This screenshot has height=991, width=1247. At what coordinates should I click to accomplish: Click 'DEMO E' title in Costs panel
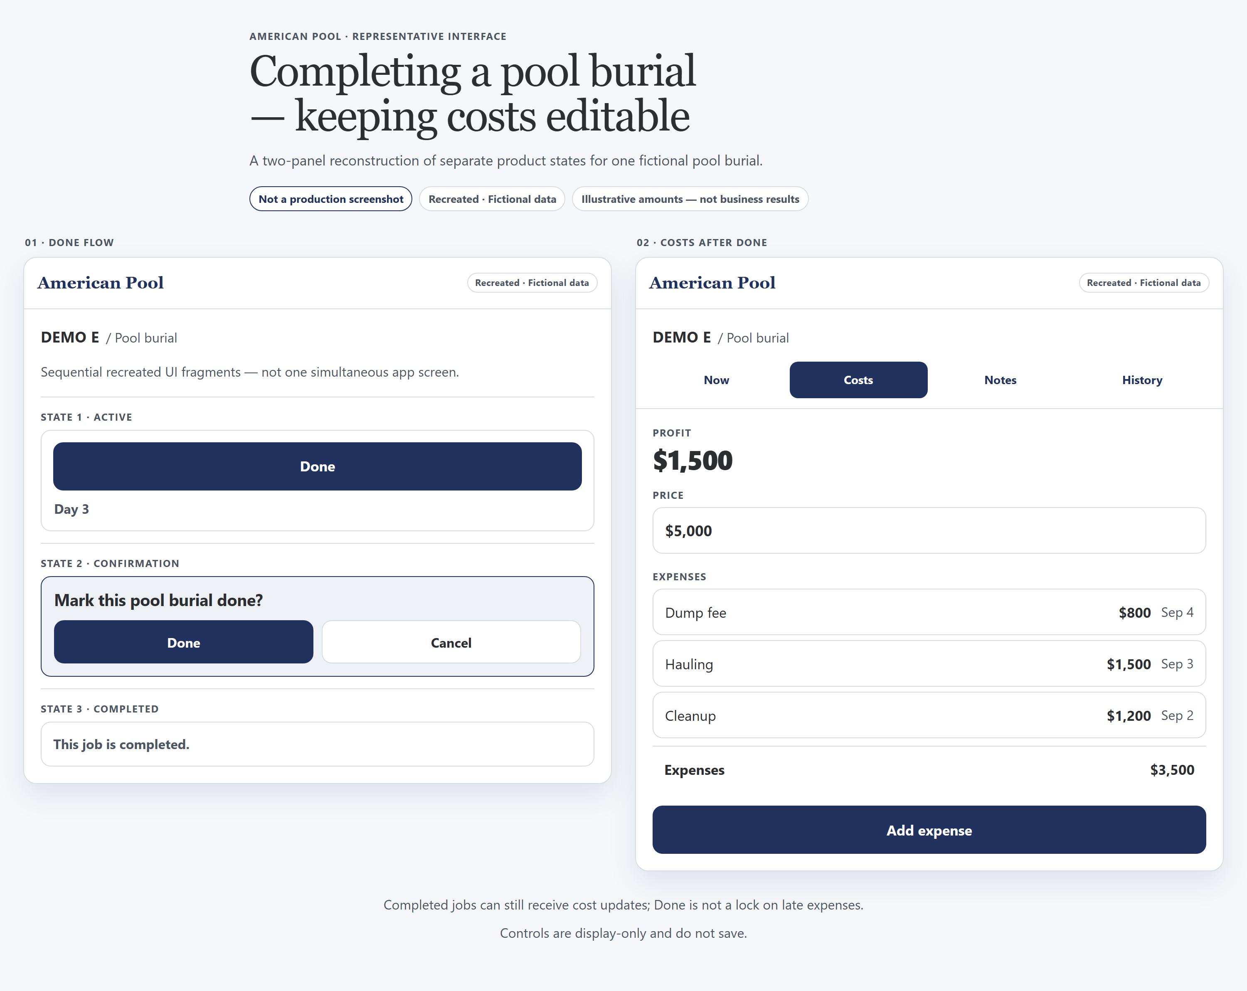click(x=682, y=337)
